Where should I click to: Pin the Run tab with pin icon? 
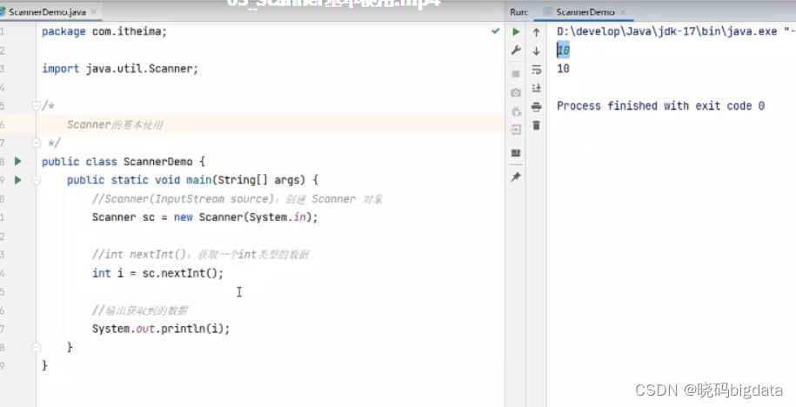[x=516, y=177]
